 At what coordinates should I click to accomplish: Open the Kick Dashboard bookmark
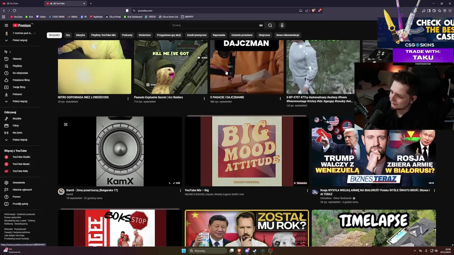click(132, 17)
